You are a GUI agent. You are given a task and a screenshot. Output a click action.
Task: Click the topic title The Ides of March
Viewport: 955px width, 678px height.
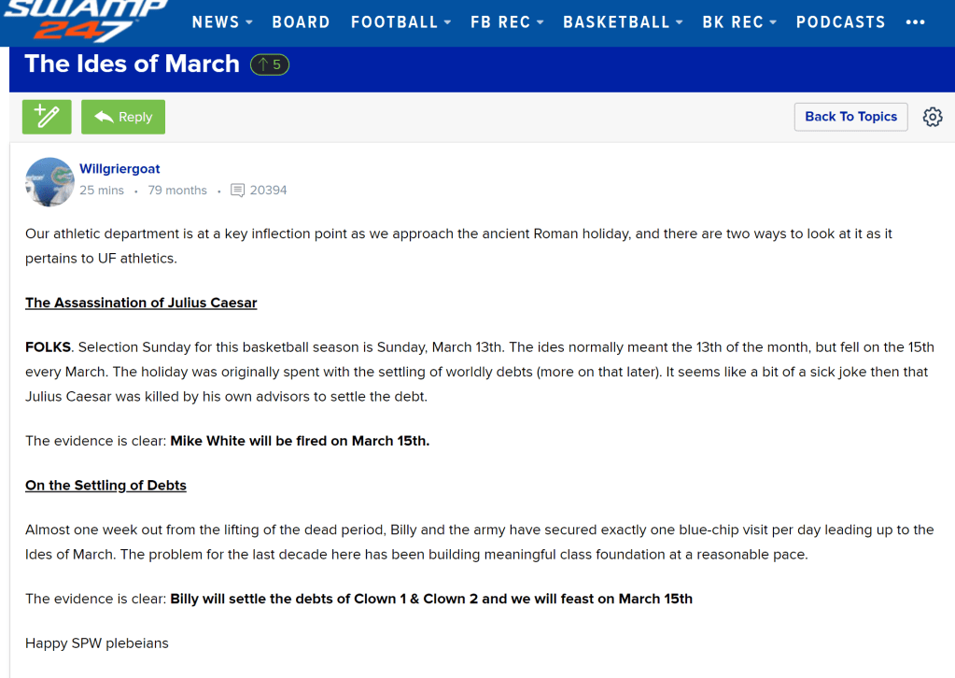[132, 64]
